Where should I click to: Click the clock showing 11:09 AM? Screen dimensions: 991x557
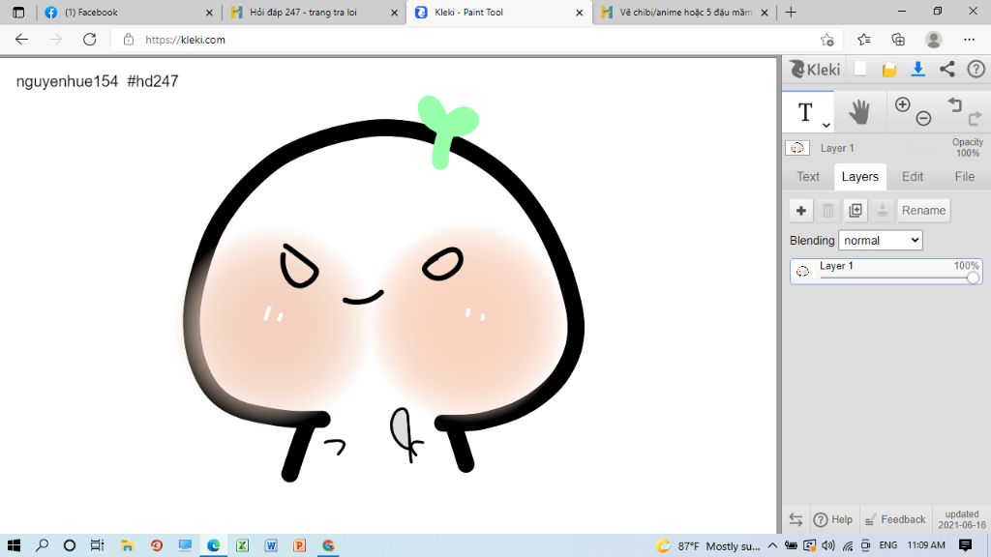click(926, 545)
